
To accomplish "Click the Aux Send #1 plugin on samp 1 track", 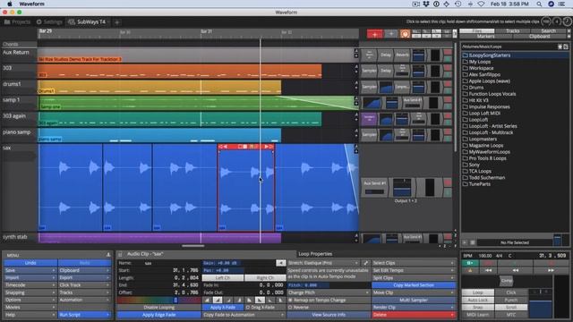I will tap(412, 103).
